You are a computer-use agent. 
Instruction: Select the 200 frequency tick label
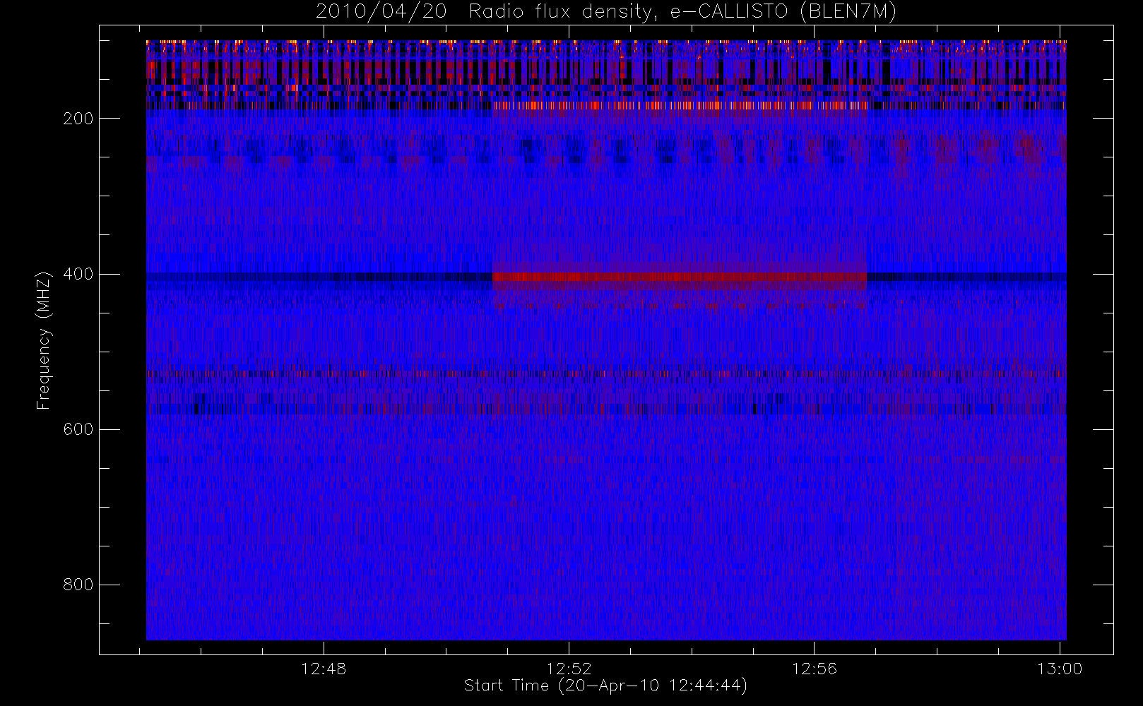click(78, 119)
